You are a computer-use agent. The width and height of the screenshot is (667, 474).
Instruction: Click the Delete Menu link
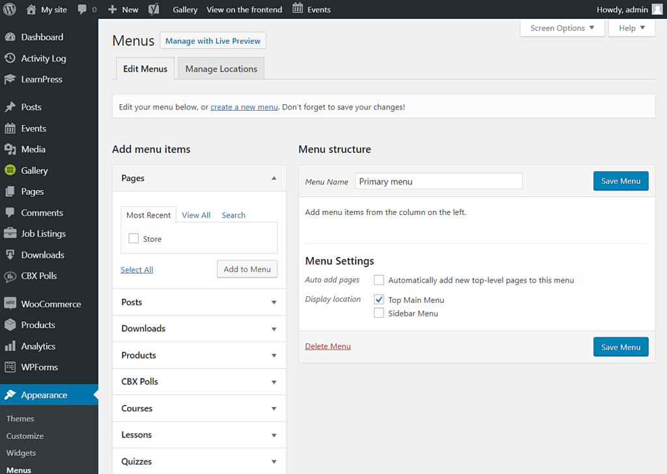(328, 346)
